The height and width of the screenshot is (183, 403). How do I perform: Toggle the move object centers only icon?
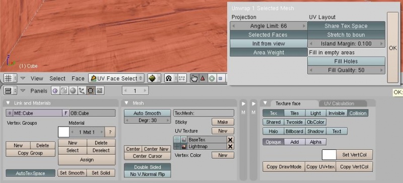point(182,78)
